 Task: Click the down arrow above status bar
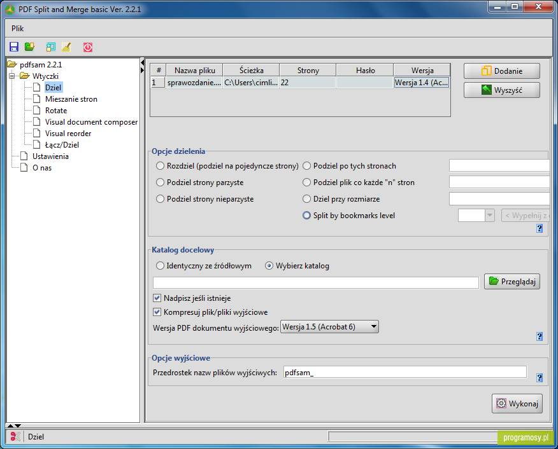click(18, 425)
